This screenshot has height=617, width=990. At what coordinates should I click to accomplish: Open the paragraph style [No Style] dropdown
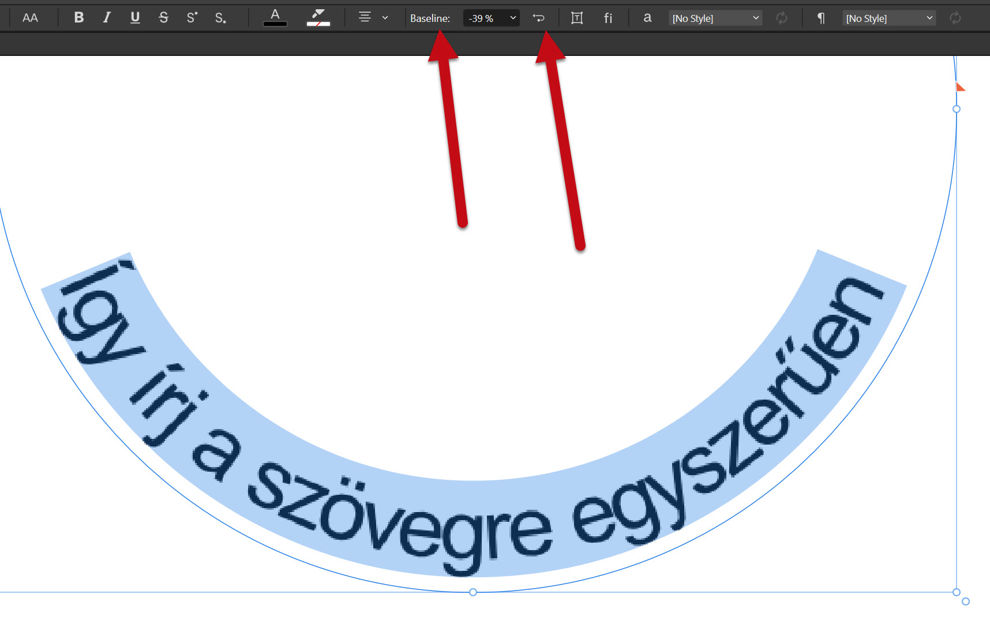tap(888, 18)
